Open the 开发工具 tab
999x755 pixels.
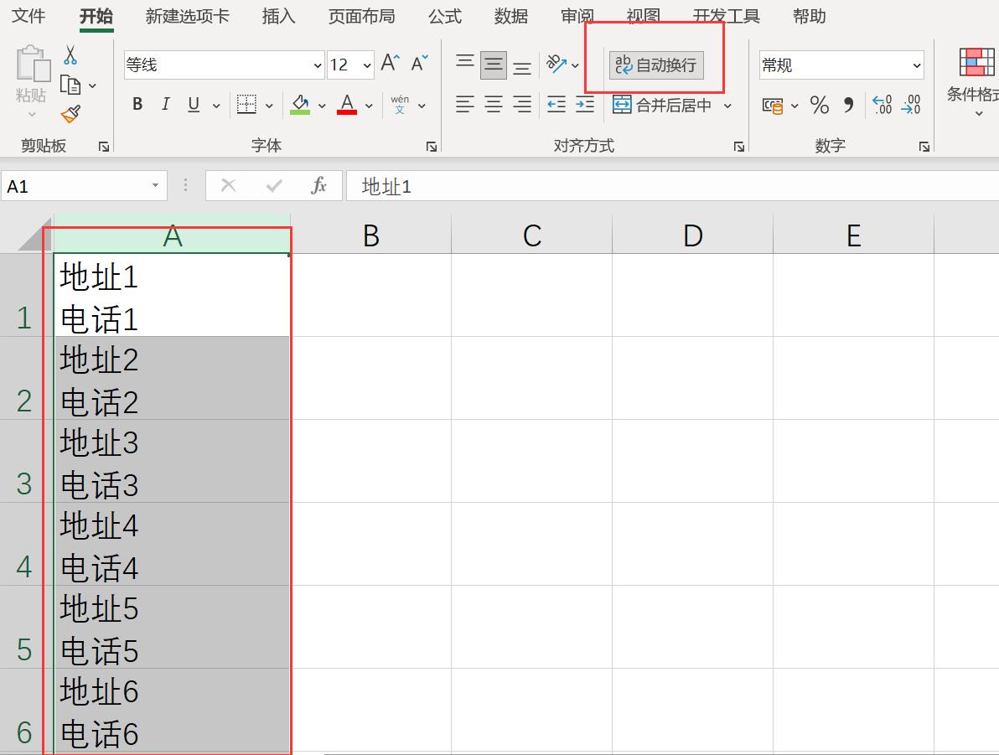pyautogui.click(x=727, y=16)
